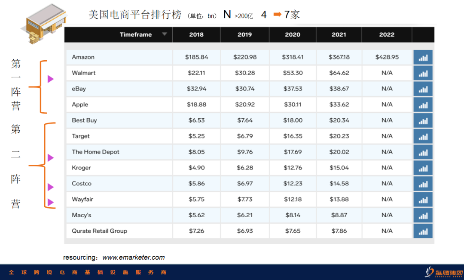Click The Home Depot row label
Image resolution: width=464 pixels, height=280 pixels.
[95, 152]
